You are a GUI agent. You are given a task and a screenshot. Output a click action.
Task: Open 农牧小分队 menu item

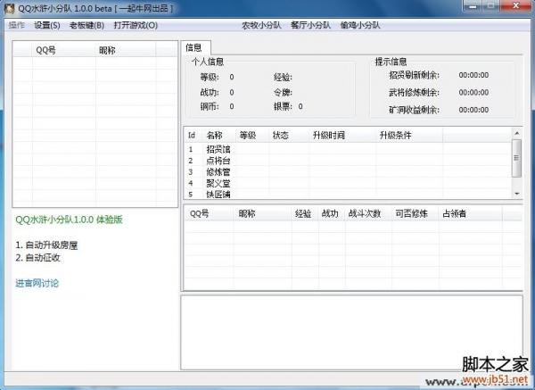point(261,25)
